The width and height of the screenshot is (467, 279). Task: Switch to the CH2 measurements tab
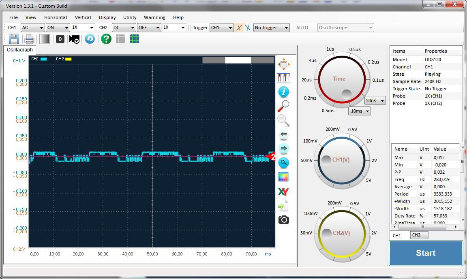coord(416,235)
